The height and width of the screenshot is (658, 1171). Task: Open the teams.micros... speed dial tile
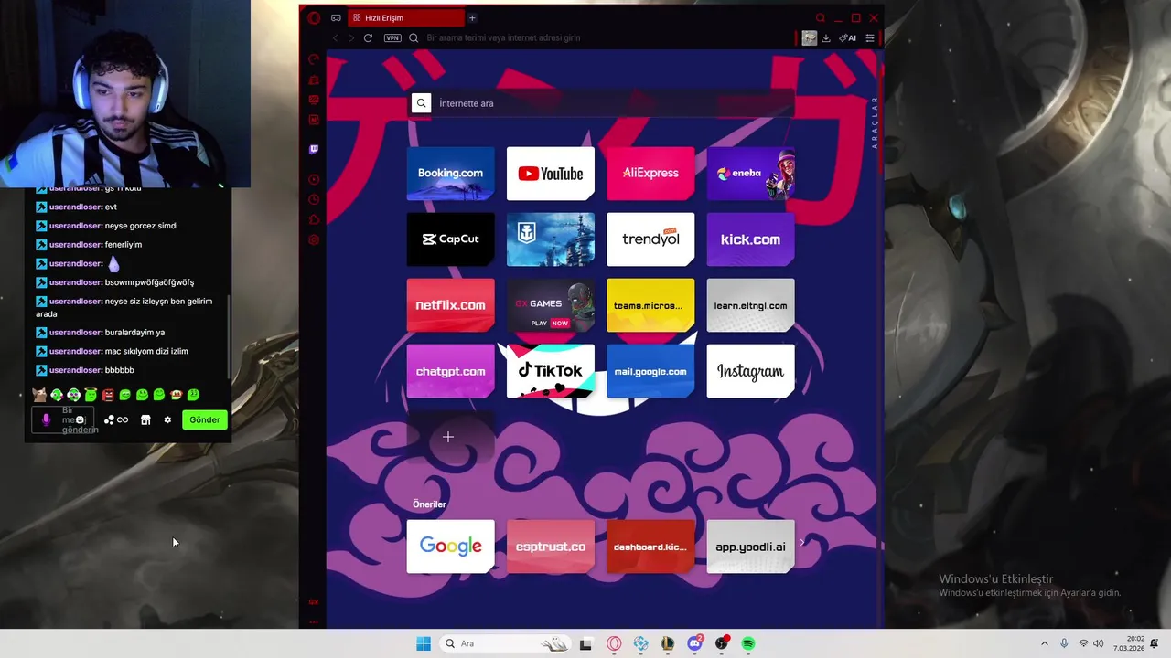click(650, 305)
